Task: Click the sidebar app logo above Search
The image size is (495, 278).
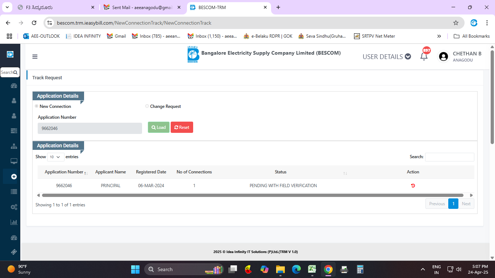Action: [10, 54]
